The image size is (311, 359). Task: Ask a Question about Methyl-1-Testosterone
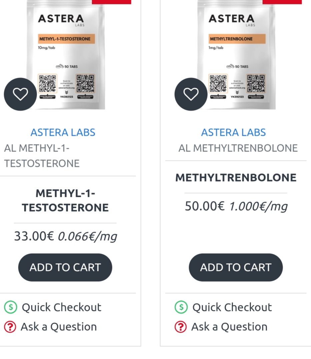[59, 327]
